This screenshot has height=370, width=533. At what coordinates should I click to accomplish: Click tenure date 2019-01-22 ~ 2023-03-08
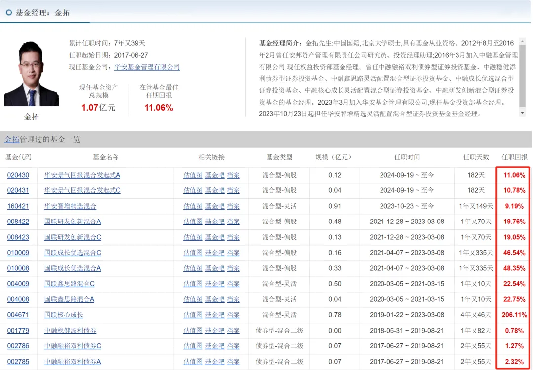[407, 315]
